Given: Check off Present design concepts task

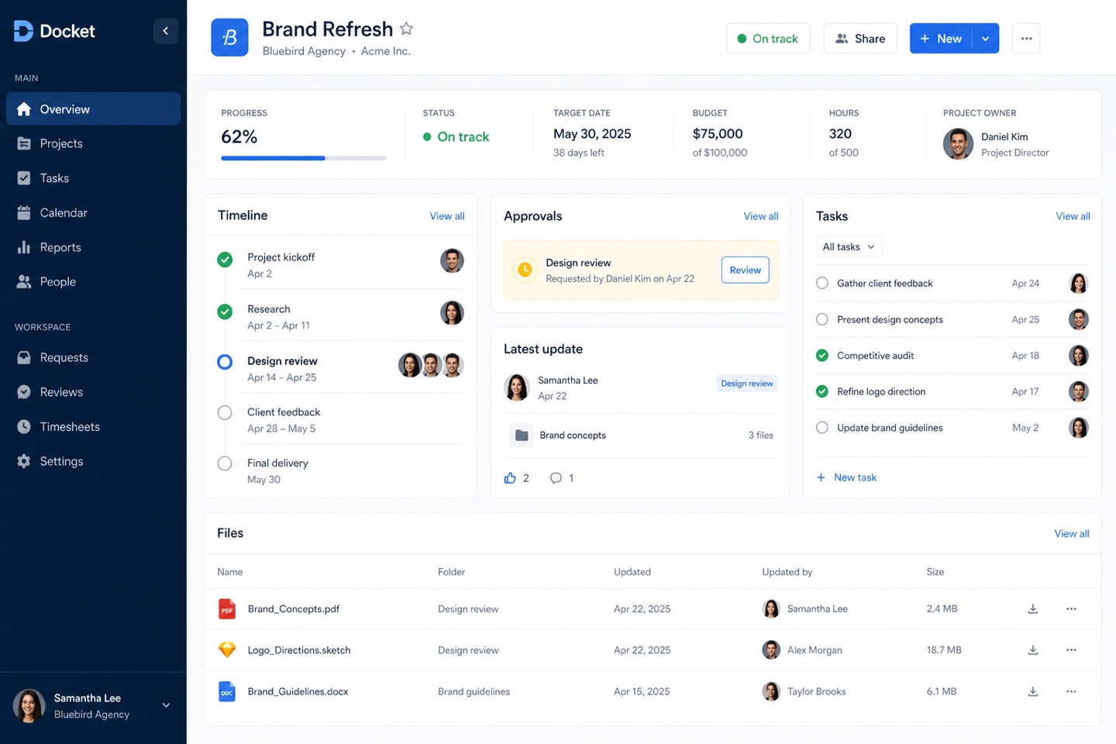Looking at the screenshot, I should 822,319.
